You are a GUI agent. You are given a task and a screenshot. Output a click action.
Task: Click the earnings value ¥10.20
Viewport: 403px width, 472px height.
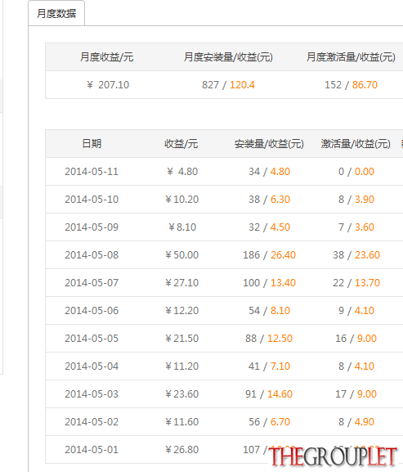(x=182, y=200)
